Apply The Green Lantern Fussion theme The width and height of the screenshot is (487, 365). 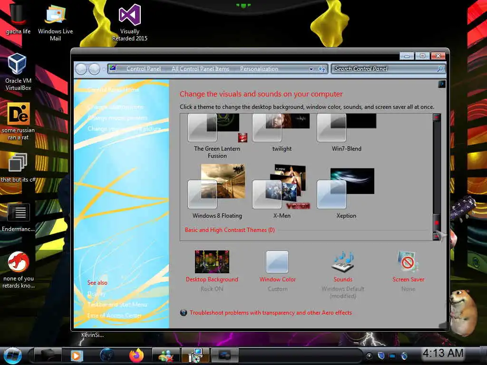tap(217, 136)
